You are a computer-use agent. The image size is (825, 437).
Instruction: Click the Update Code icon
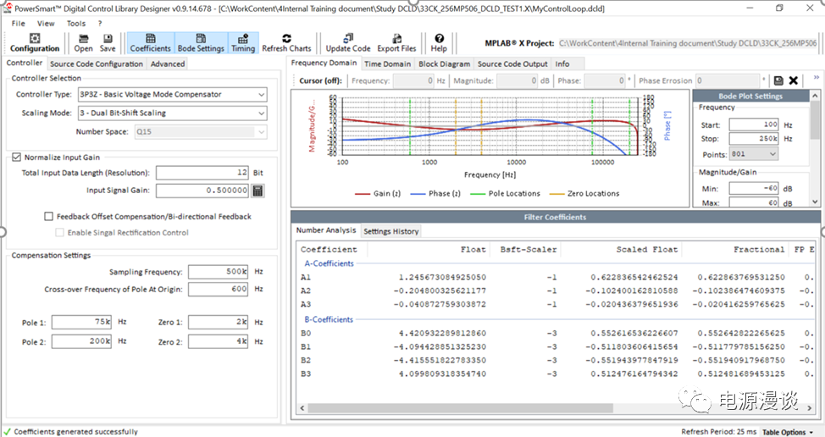(x=347, y=42)
